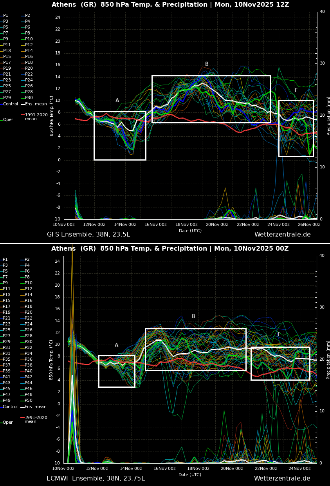The image size is (330, 486).
Task: Click the ECMWF Ensemble, 38N, 23.75E caption
Action: coord(96,479)
